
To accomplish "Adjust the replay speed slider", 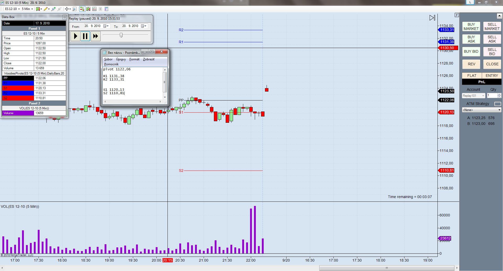I will (x=121, y=35).
